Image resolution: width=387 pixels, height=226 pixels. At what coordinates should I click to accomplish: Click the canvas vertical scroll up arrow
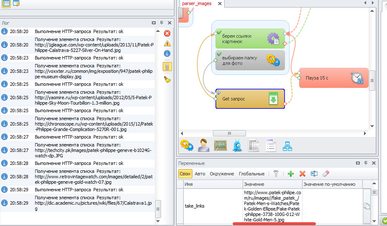[x=372, y=11]
